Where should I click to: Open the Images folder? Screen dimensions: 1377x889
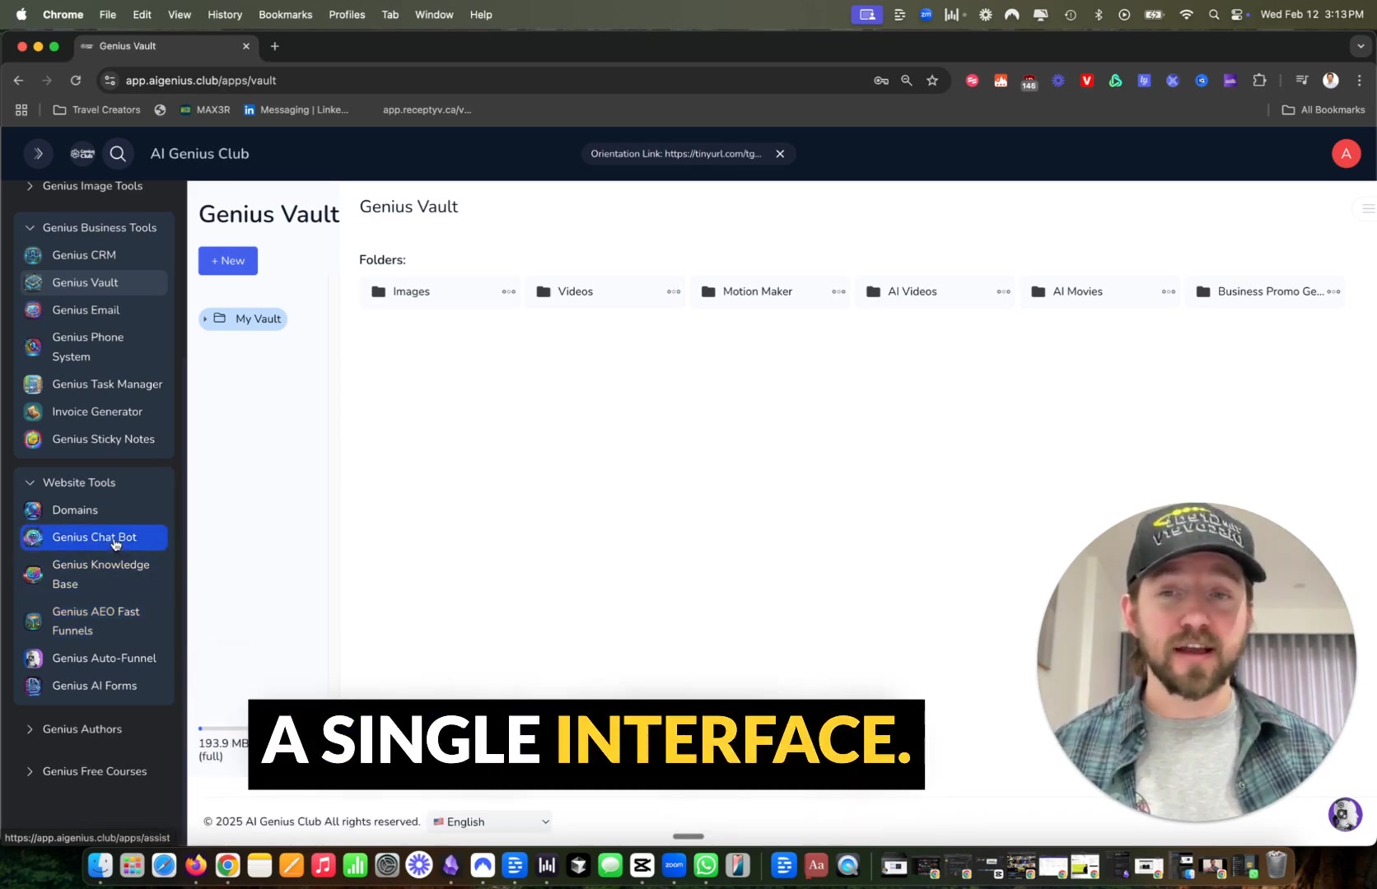(440, 291)
